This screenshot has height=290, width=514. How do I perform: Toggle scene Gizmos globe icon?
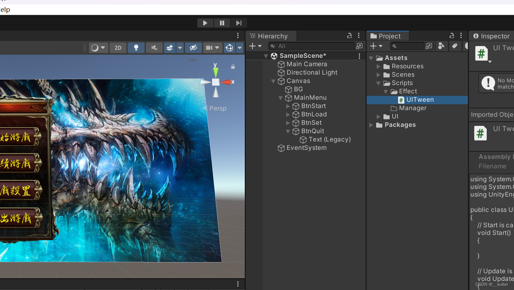click(229, 48)
